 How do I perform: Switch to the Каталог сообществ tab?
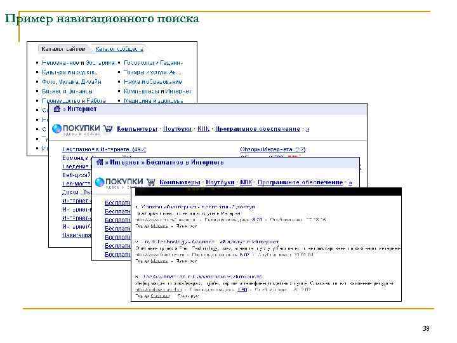[x=119, y=49]
